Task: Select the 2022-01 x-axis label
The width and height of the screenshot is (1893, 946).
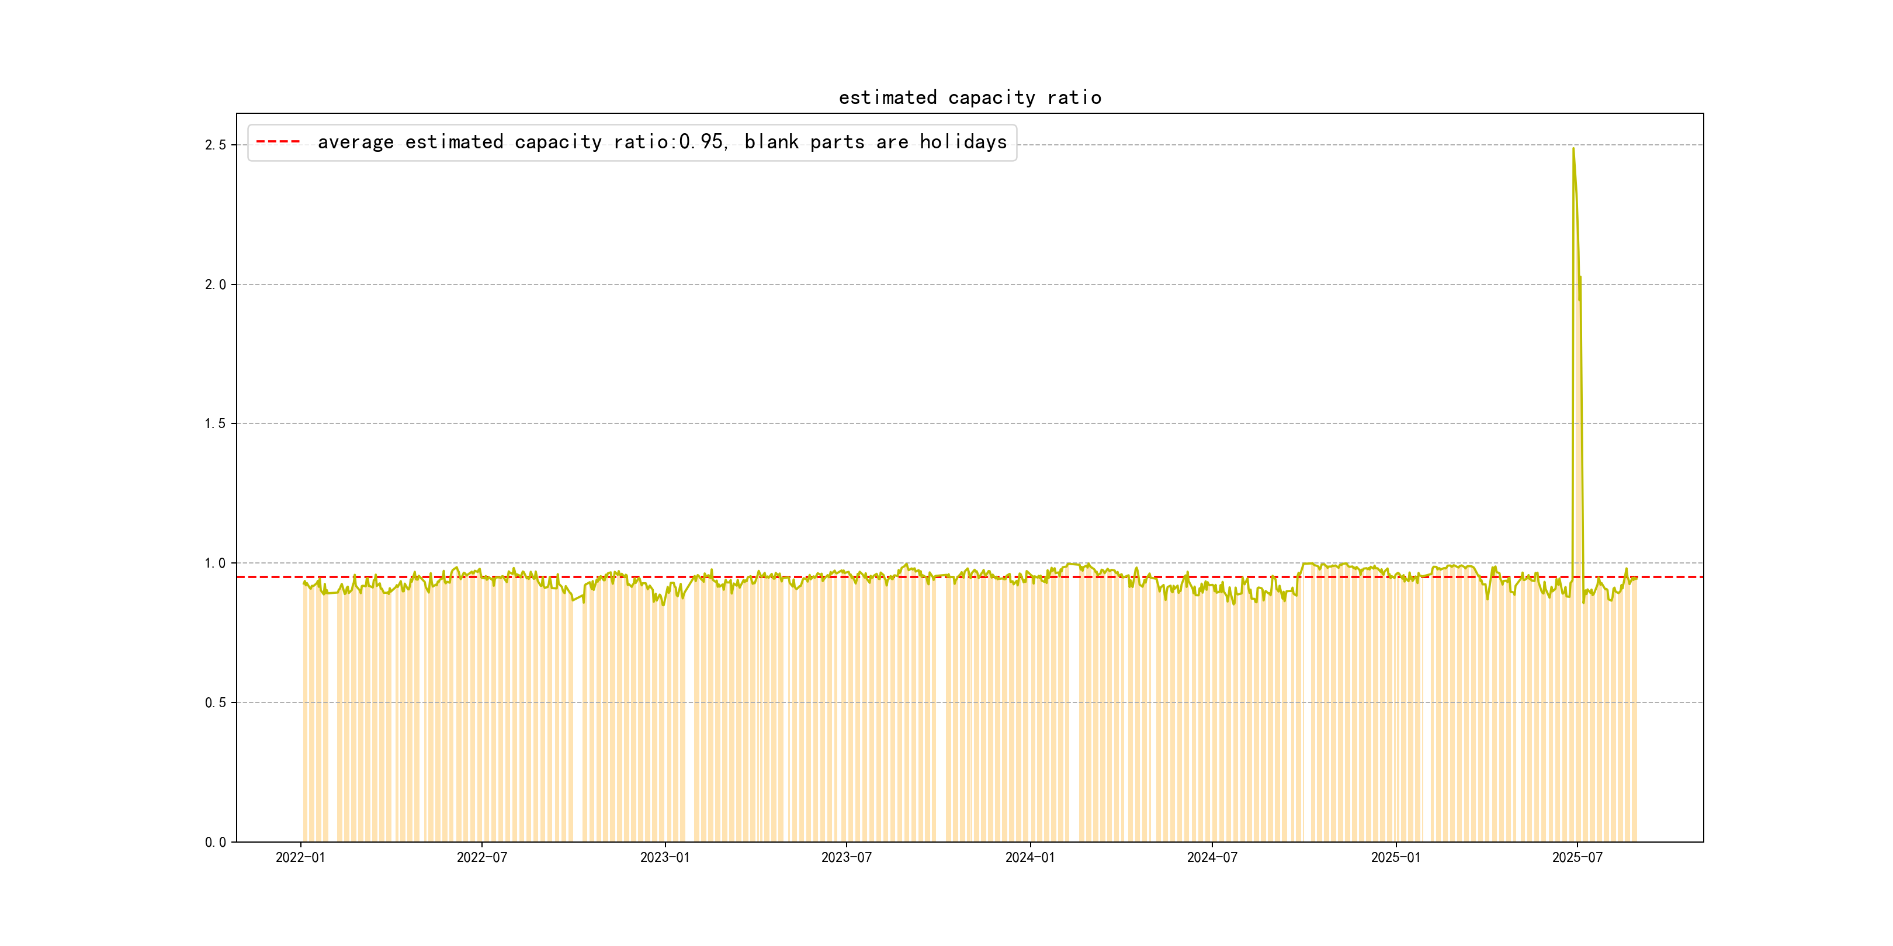Action: (x=300, y=857)
